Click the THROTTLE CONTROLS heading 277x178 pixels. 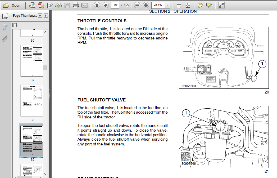[102, 21]
